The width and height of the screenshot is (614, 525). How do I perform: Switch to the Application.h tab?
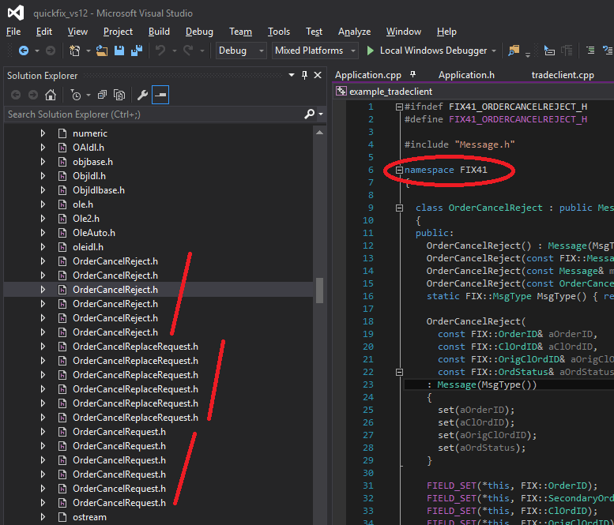[x=466, y=75]
